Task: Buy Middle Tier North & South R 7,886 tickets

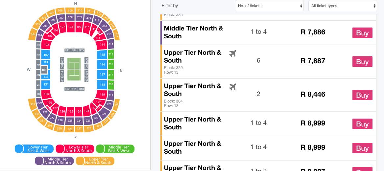Action: point(362,33)
